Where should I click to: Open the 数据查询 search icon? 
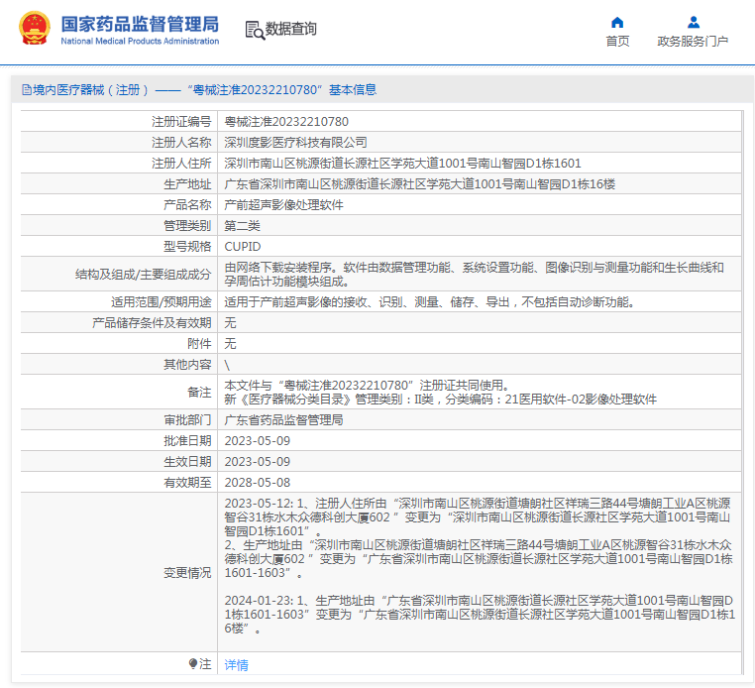(x=255, y=30)
